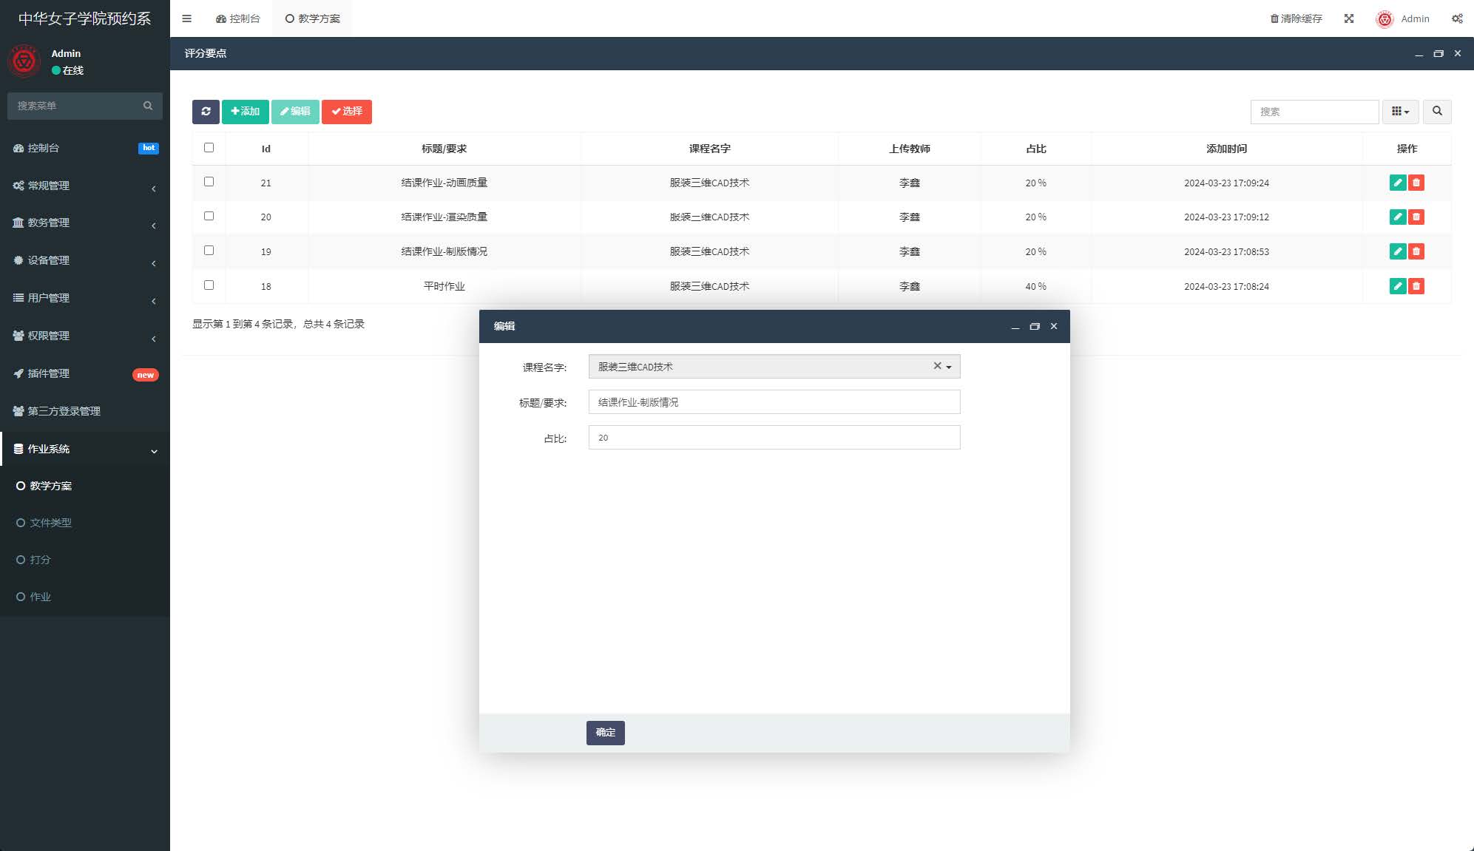This screenshot has width=1474, height=851.
Task: Maximize the 编辑 dialog
Action: pos(1034,326)
